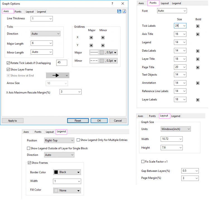The width and height of the screenshot is (209, 200).
Task: Check Show Legend Outside of Layer for Single Block
Action: coord(28,148)
